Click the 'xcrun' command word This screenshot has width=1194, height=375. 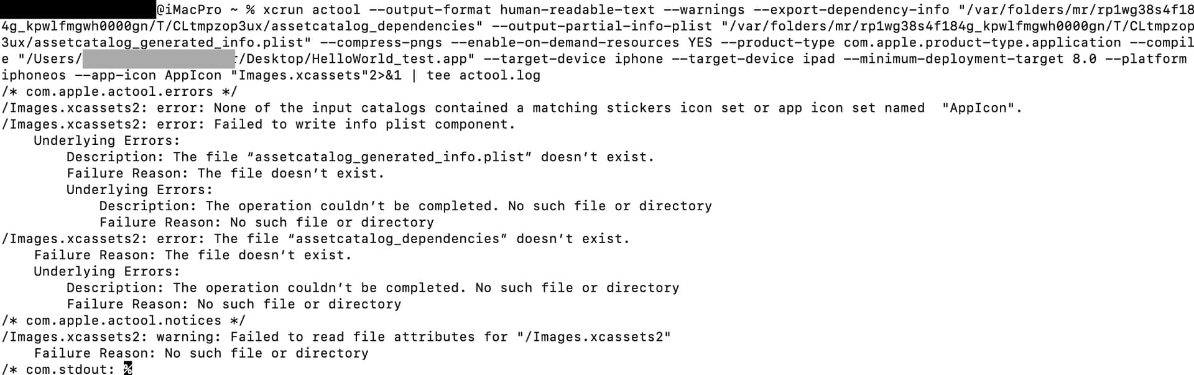pos(283,10)
